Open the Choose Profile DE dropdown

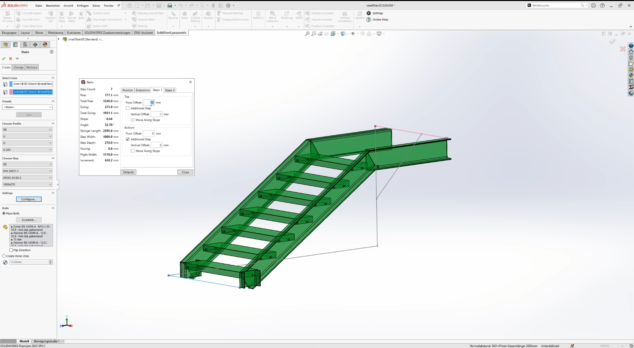(x=27, y=130)
